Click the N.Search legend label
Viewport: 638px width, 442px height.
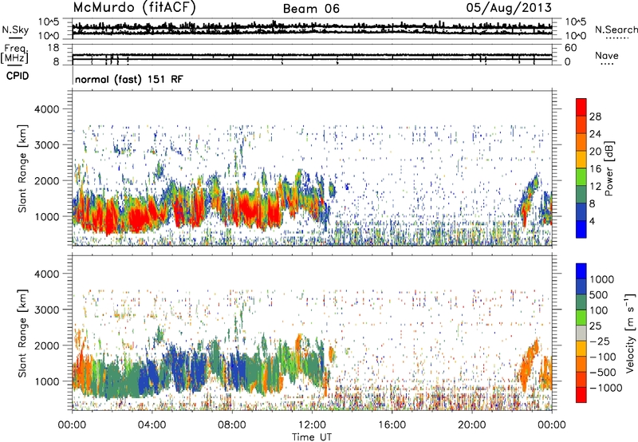(616, 30)
